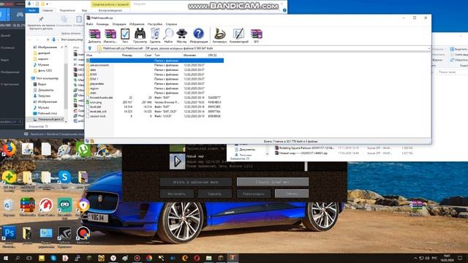Expand the WinRAR archive path dropdown

click(x=429, y=48)
